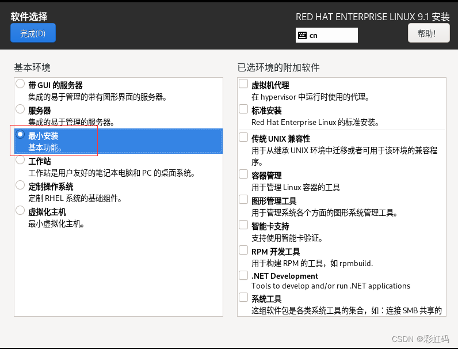Select the 带 GUI 的服务器 radio button
Screen dimensions: 458x349
tap(21, 84)
